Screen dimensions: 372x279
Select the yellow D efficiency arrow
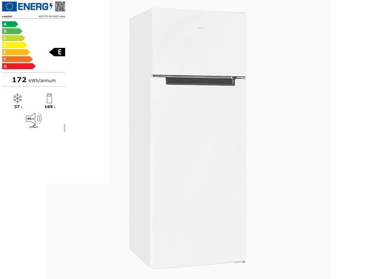point(14,45)
